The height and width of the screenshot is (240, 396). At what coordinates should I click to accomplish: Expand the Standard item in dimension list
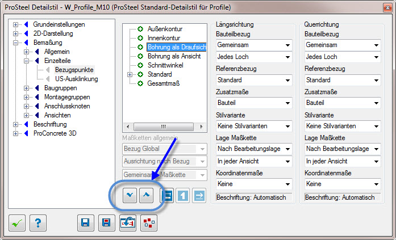point(130,75)
